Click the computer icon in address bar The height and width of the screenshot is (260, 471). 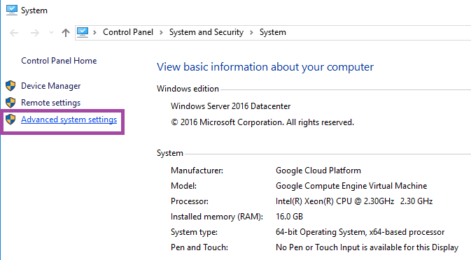(83, 32)
